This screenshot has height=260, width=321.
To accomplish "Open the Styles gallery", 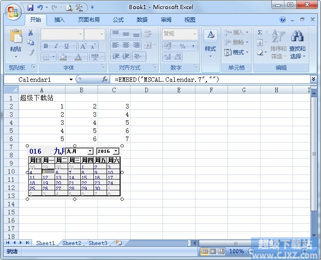I will click(x=210, y=44).
